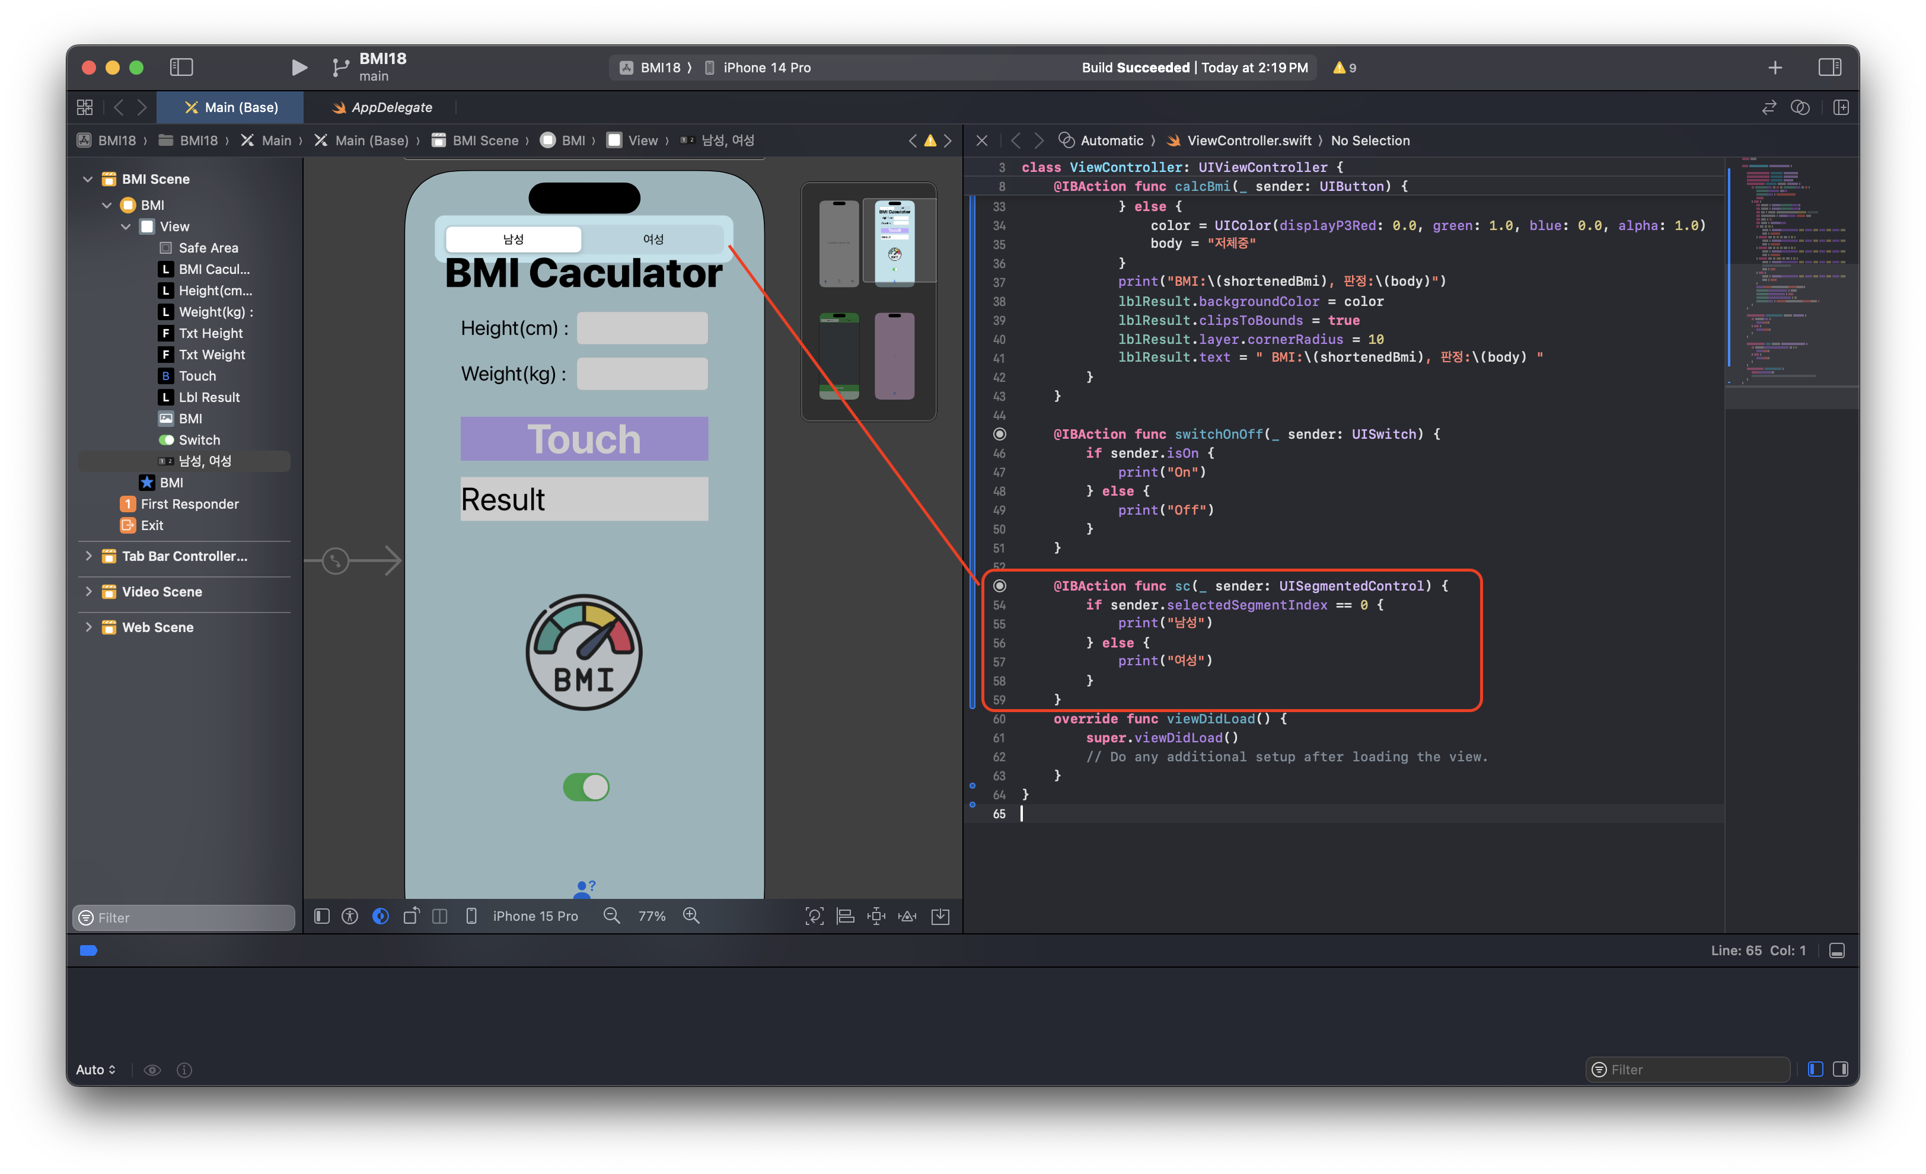Image resolution: width=1926 pixels, height=1174 pixels.
Task: Click the zoom out magnifier icon
Action: coord(611,916)
